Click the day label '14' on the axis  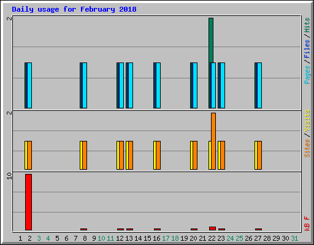tap(138, 238)
